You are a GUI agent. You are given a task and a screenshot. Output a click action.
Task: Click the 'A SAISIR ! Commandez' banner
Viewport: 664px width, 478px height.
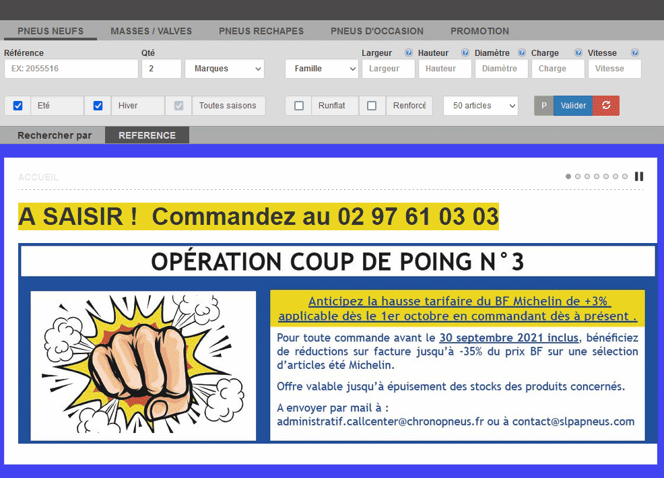tap(259, 216)
